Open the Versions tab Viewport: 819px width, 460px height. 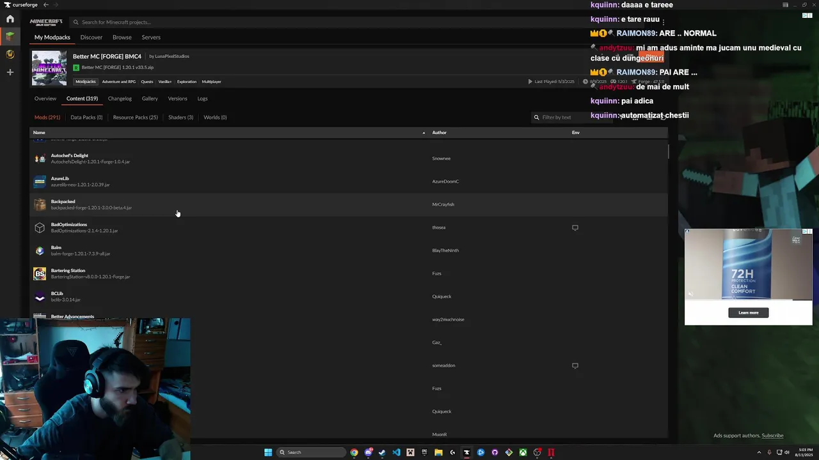click(177, 98)
